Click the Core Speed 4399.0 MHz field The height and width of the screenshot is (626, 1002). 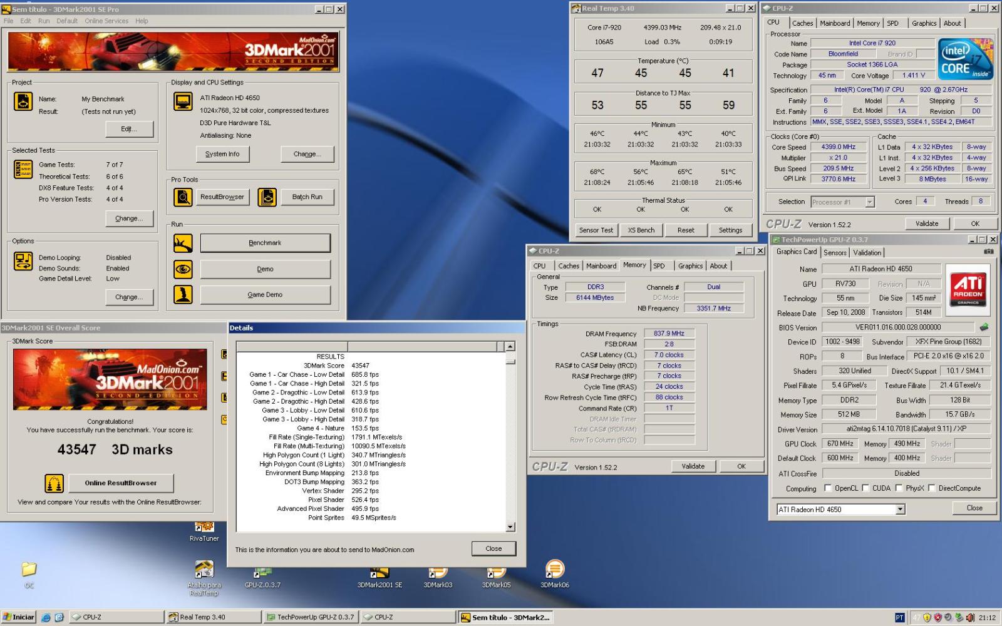point(838,147)
